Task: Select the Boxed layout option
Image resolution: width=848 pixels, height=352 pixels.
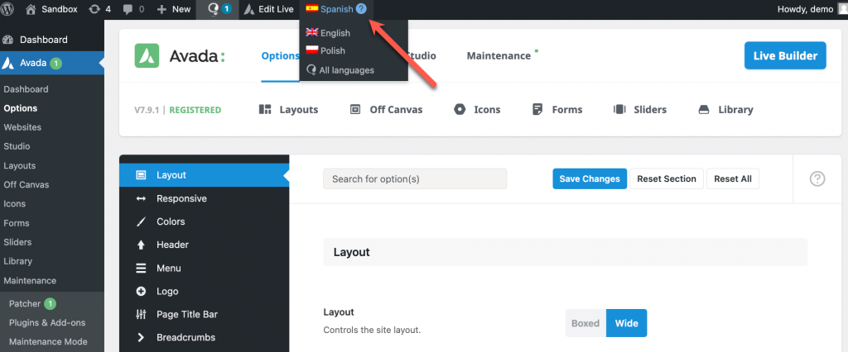Action: (x=585, y=323)
